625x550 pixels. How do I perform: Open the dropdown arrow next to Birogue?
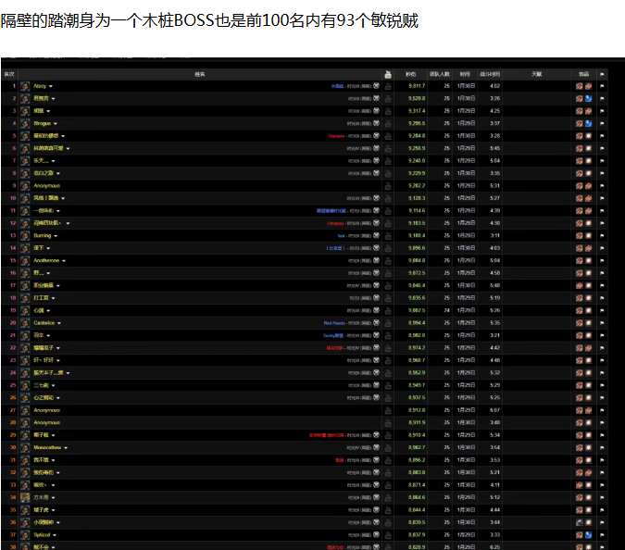coord(56,123)
